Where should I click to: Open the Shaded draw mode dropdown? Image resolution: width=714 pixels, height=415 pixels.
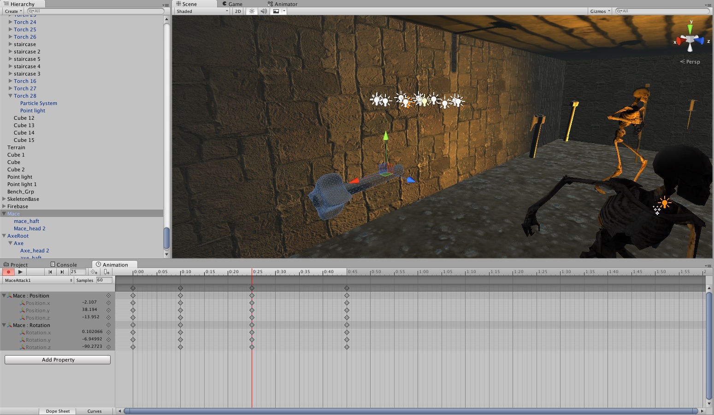(x=202, y=11)
